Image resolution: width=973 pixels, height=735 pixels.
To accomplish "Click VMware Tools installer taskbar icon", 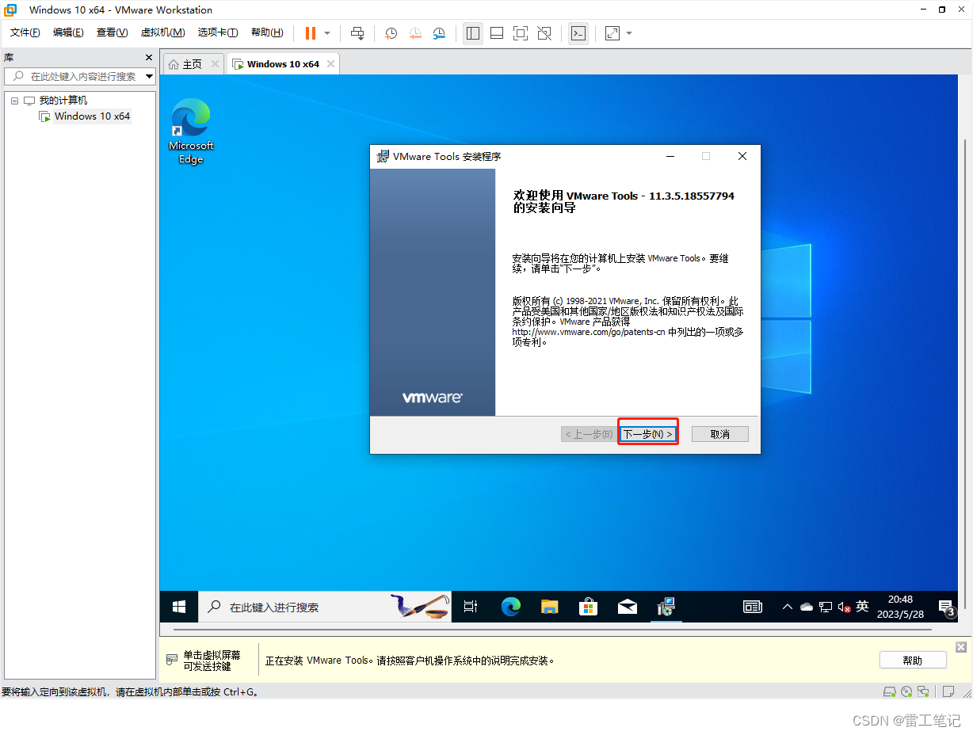I will coord(666,607).
